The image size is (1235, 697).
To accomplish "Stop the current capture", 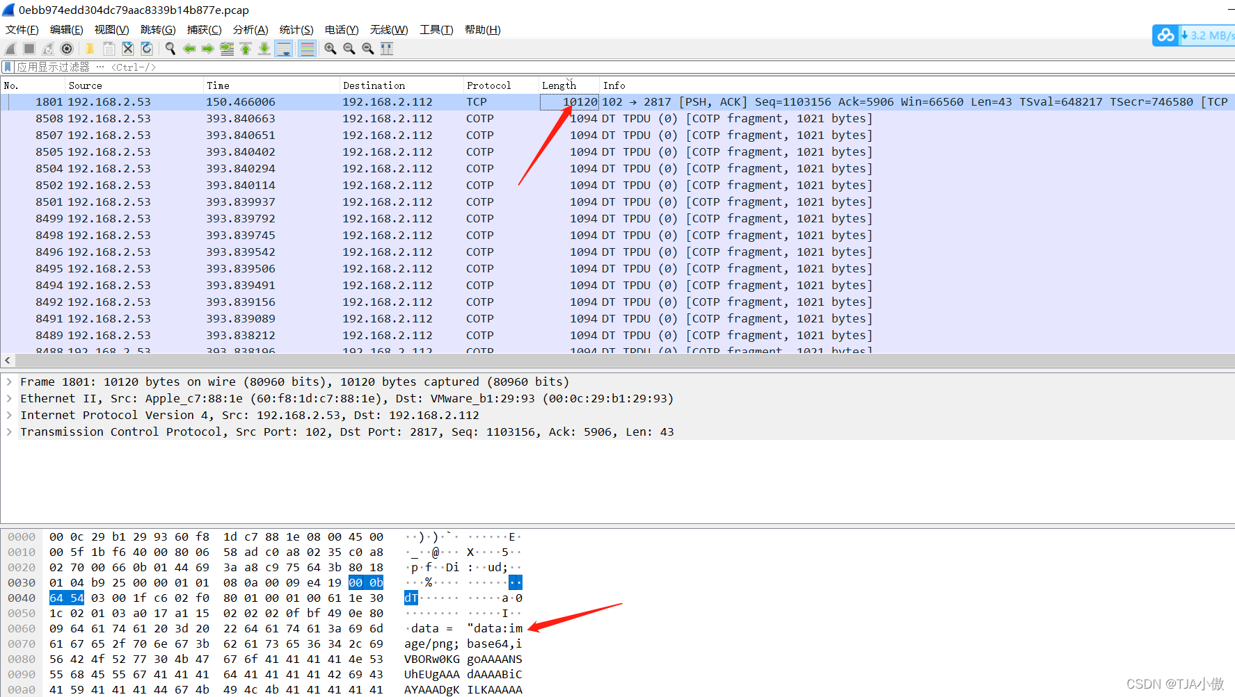I will 28,48.
